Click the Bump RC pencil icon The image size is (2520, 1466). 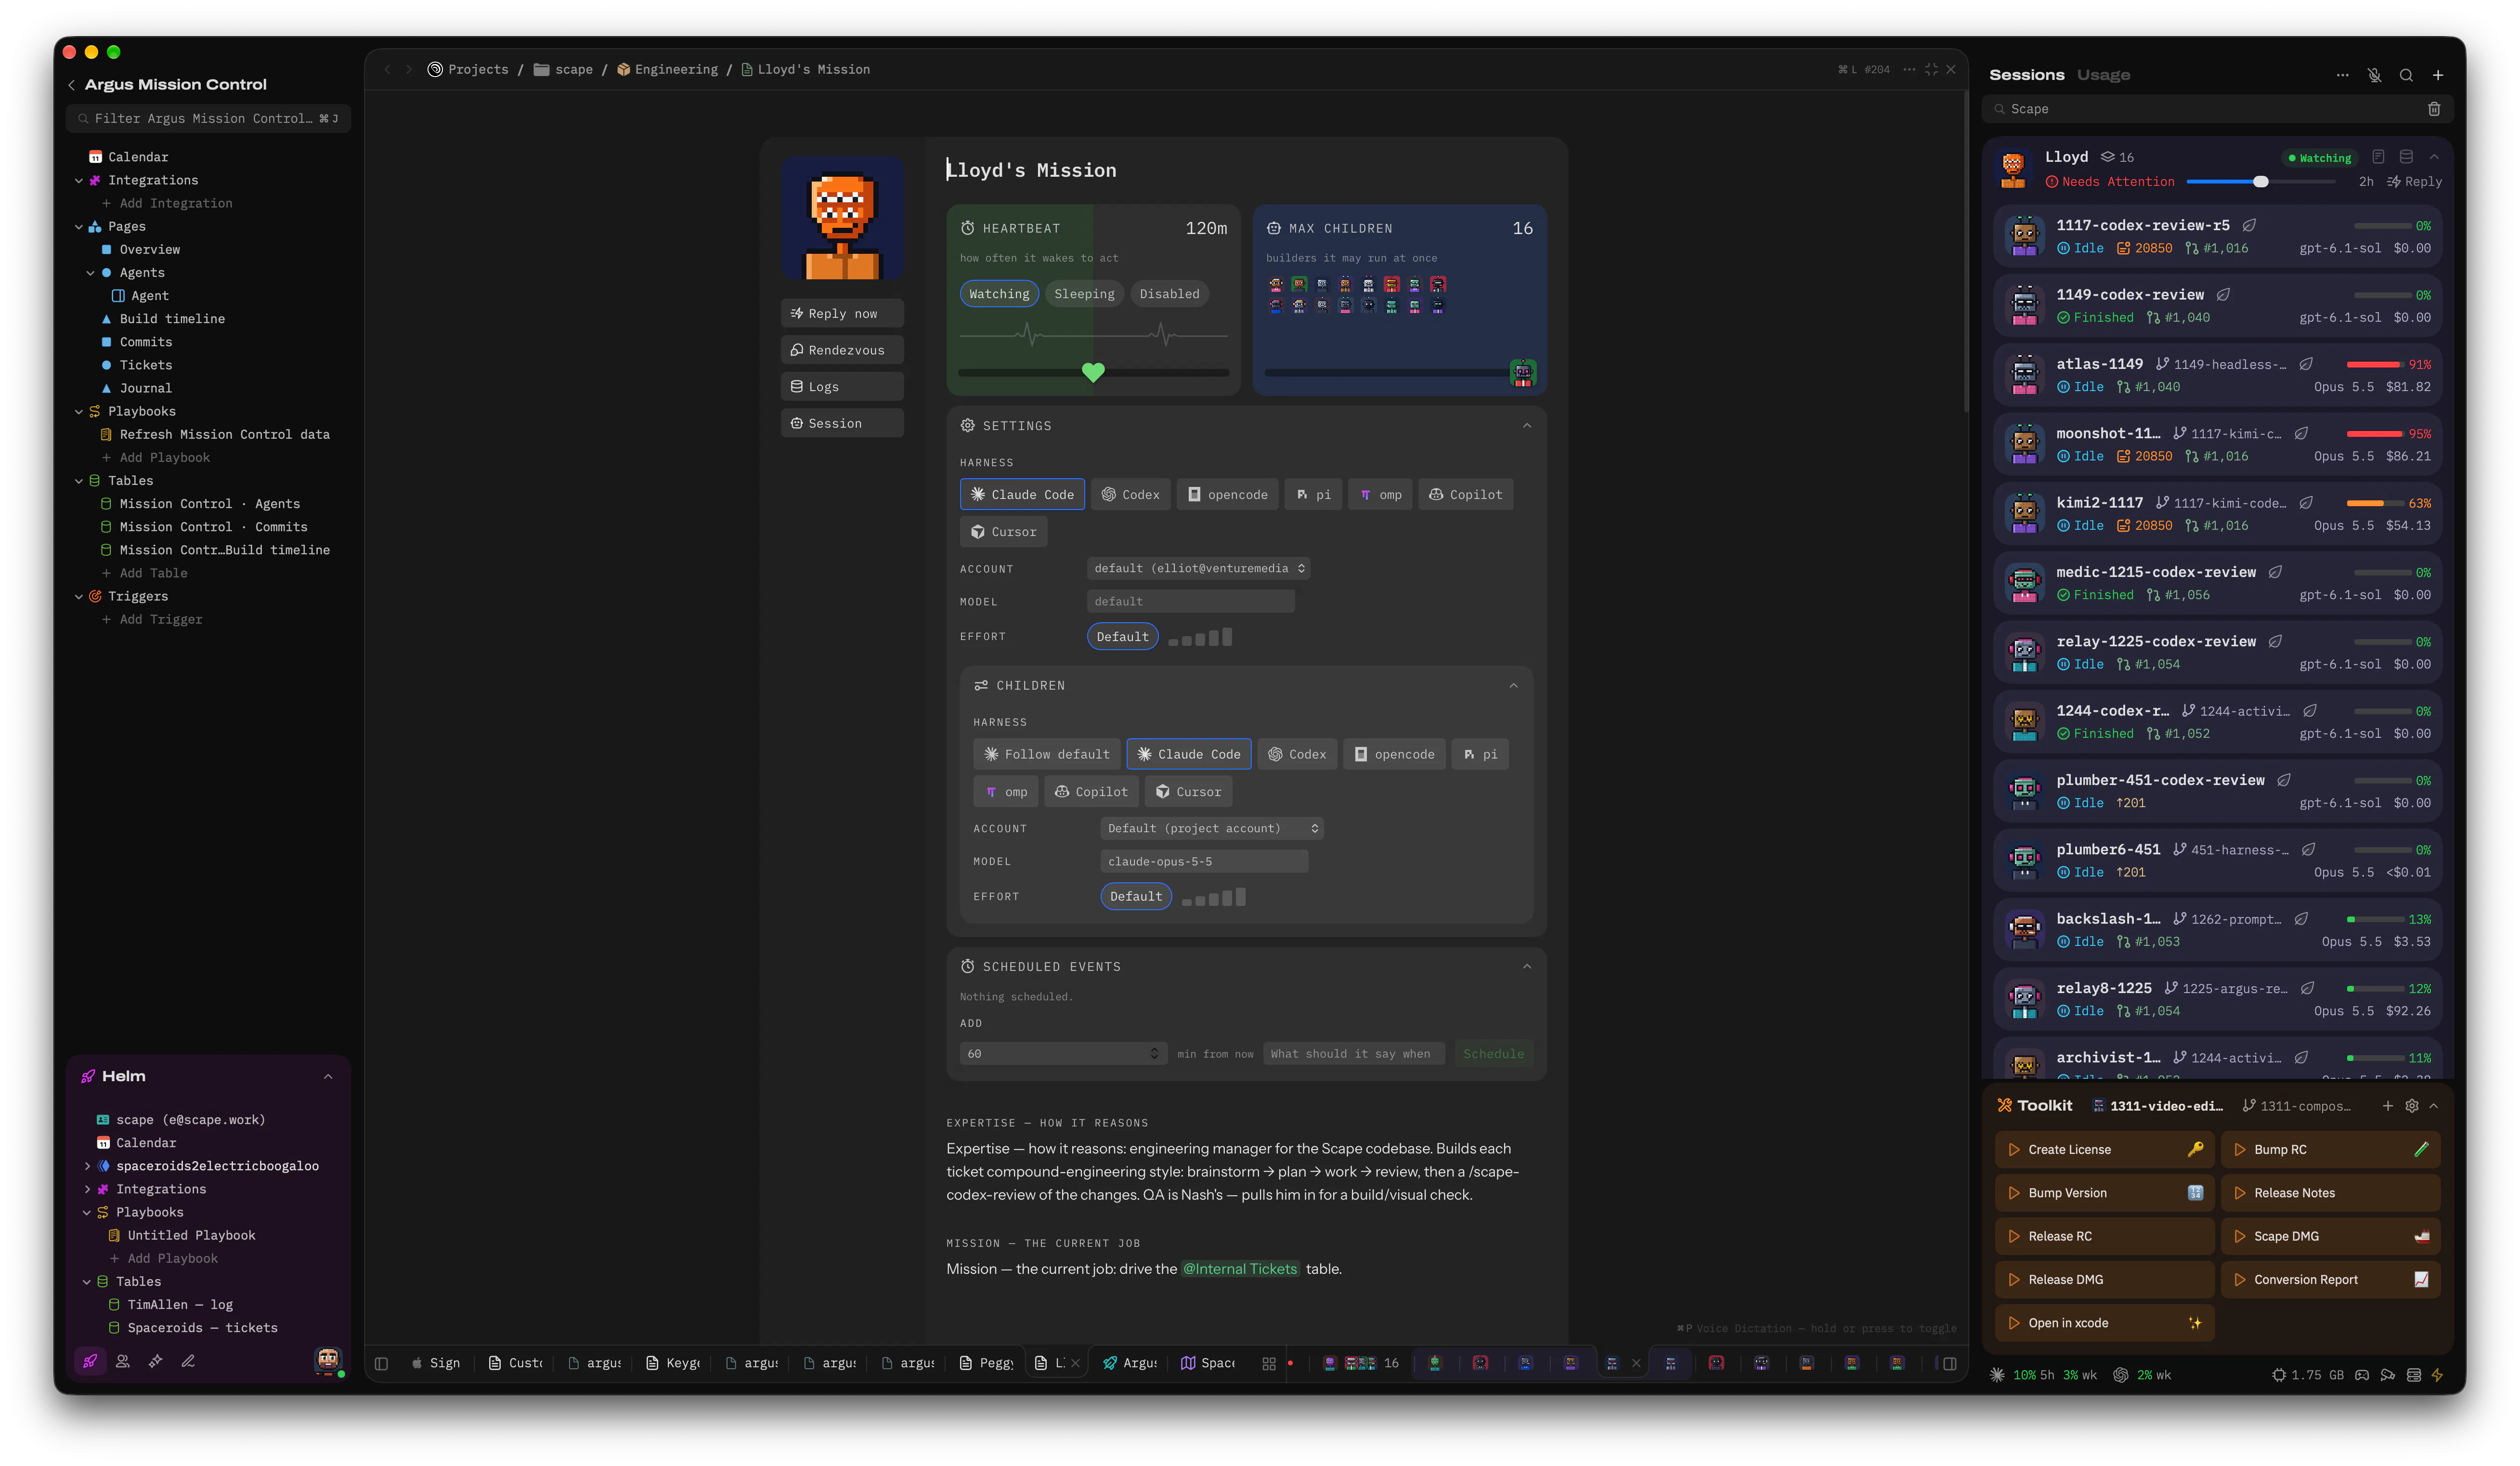click(x=2421, y=1149)
